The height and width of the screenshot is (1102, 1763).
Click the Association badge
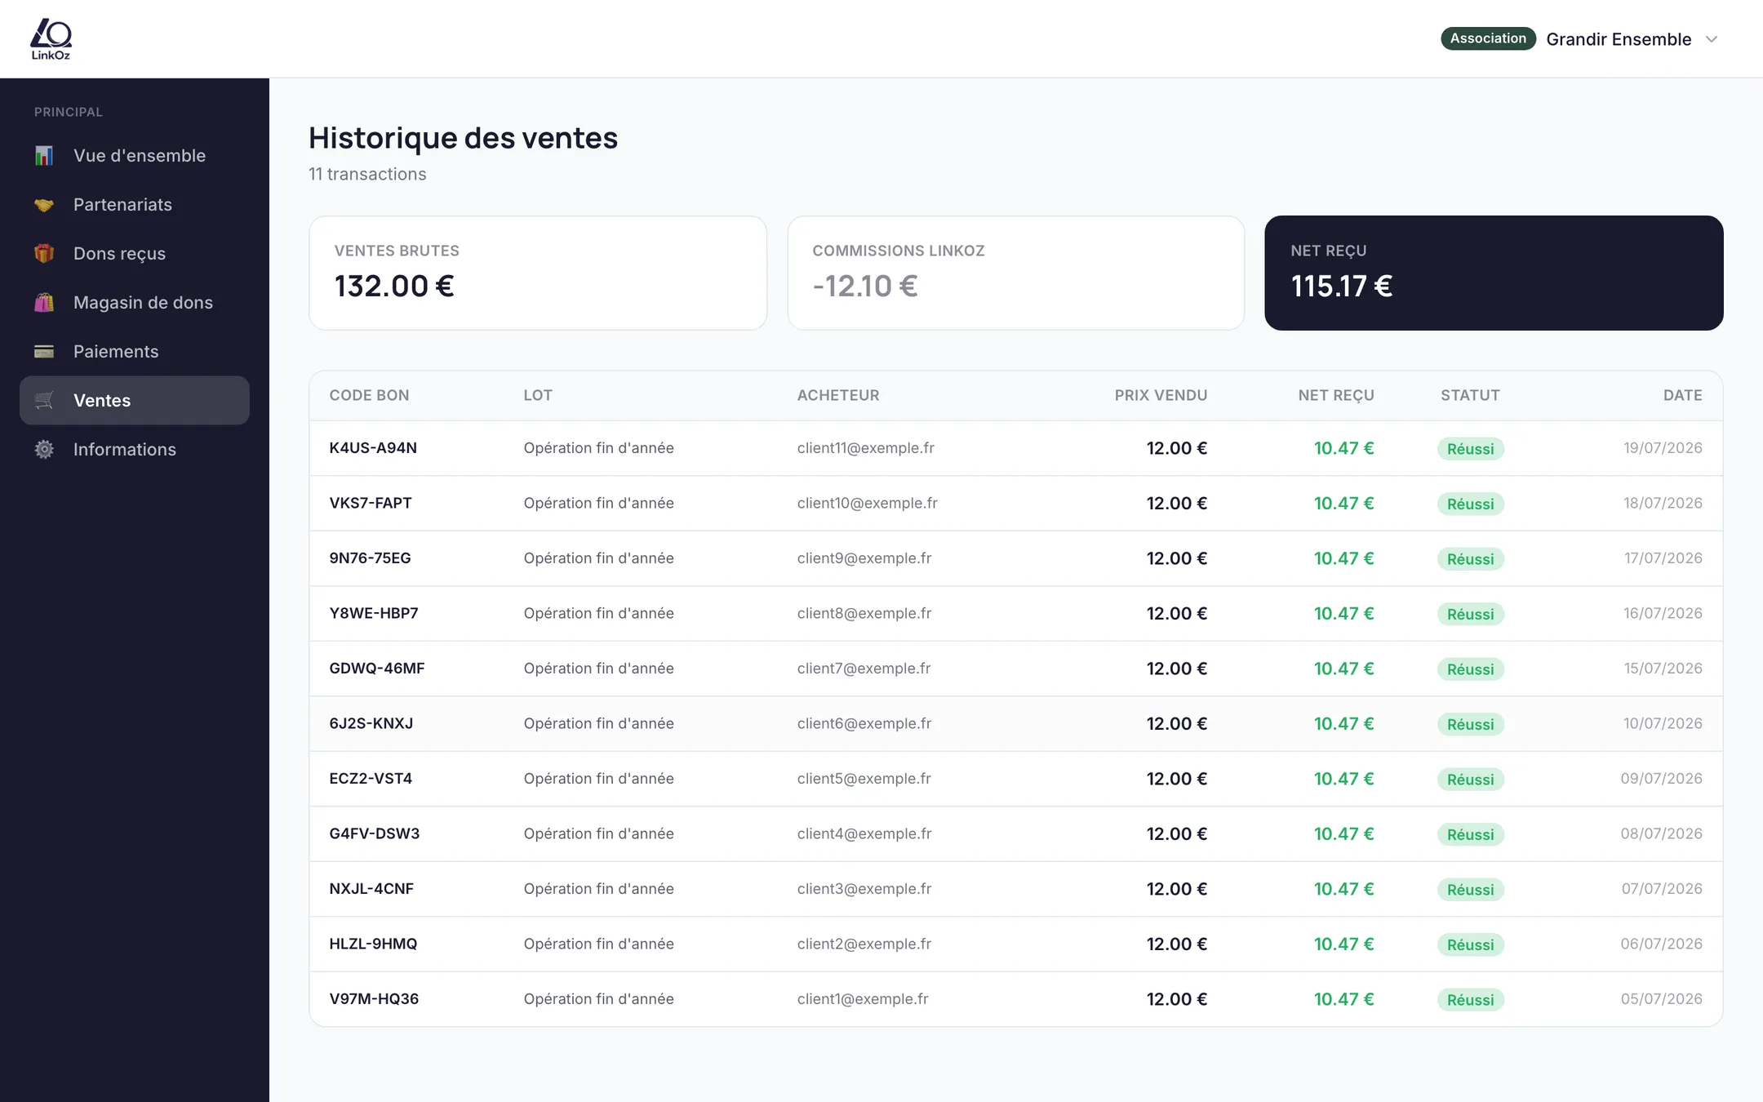pyautogui.click(x=1488, y=38)
